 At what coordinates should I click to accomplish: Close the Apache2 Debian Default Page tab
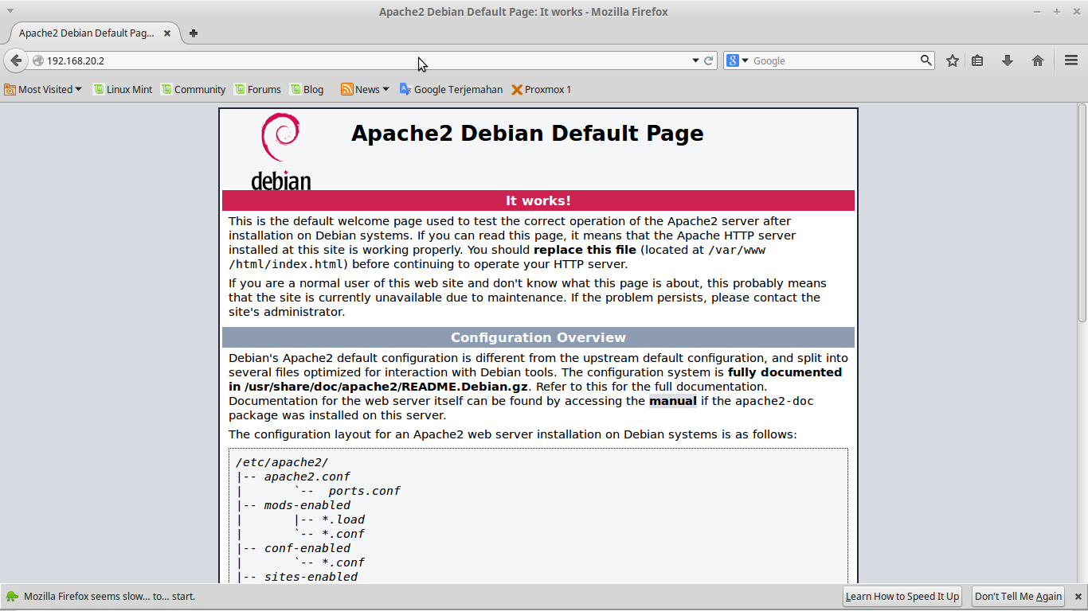click(x=167, y=33)
